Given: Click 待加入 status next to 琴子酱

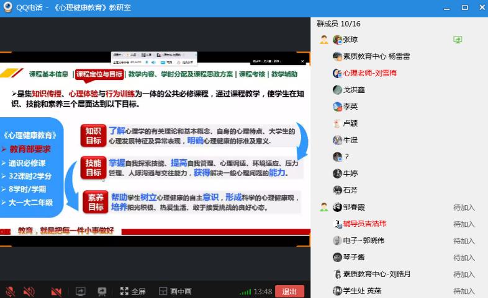Looking at the screenshot, I should [464, 258].
